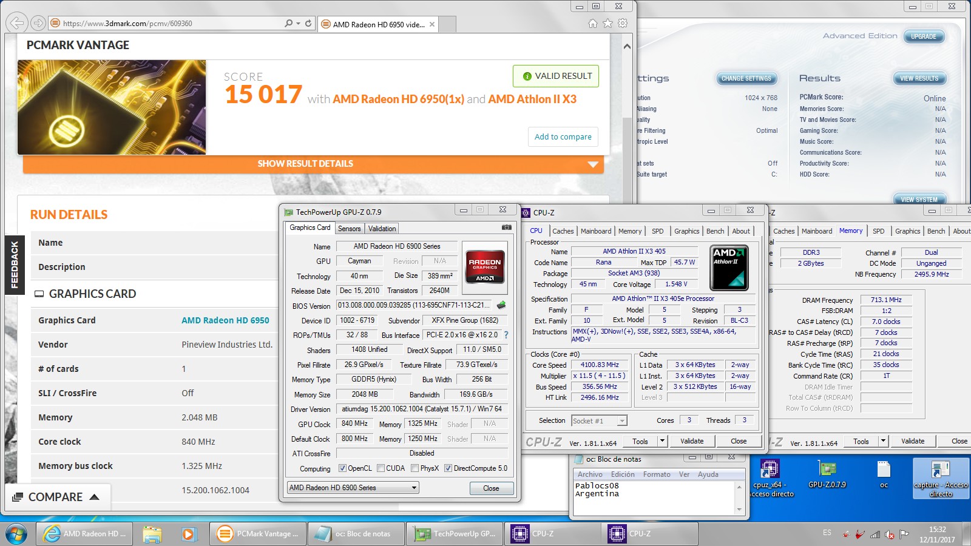971x546 pixels.
Task: Switch to the Validation tab in GPU-Z
Action: click(382, 229)
